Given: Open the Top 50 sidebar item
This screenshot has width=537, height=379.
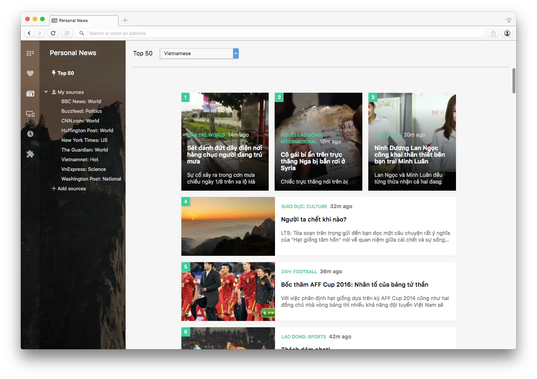Looking at the screenshot, I should pos(63,73).
